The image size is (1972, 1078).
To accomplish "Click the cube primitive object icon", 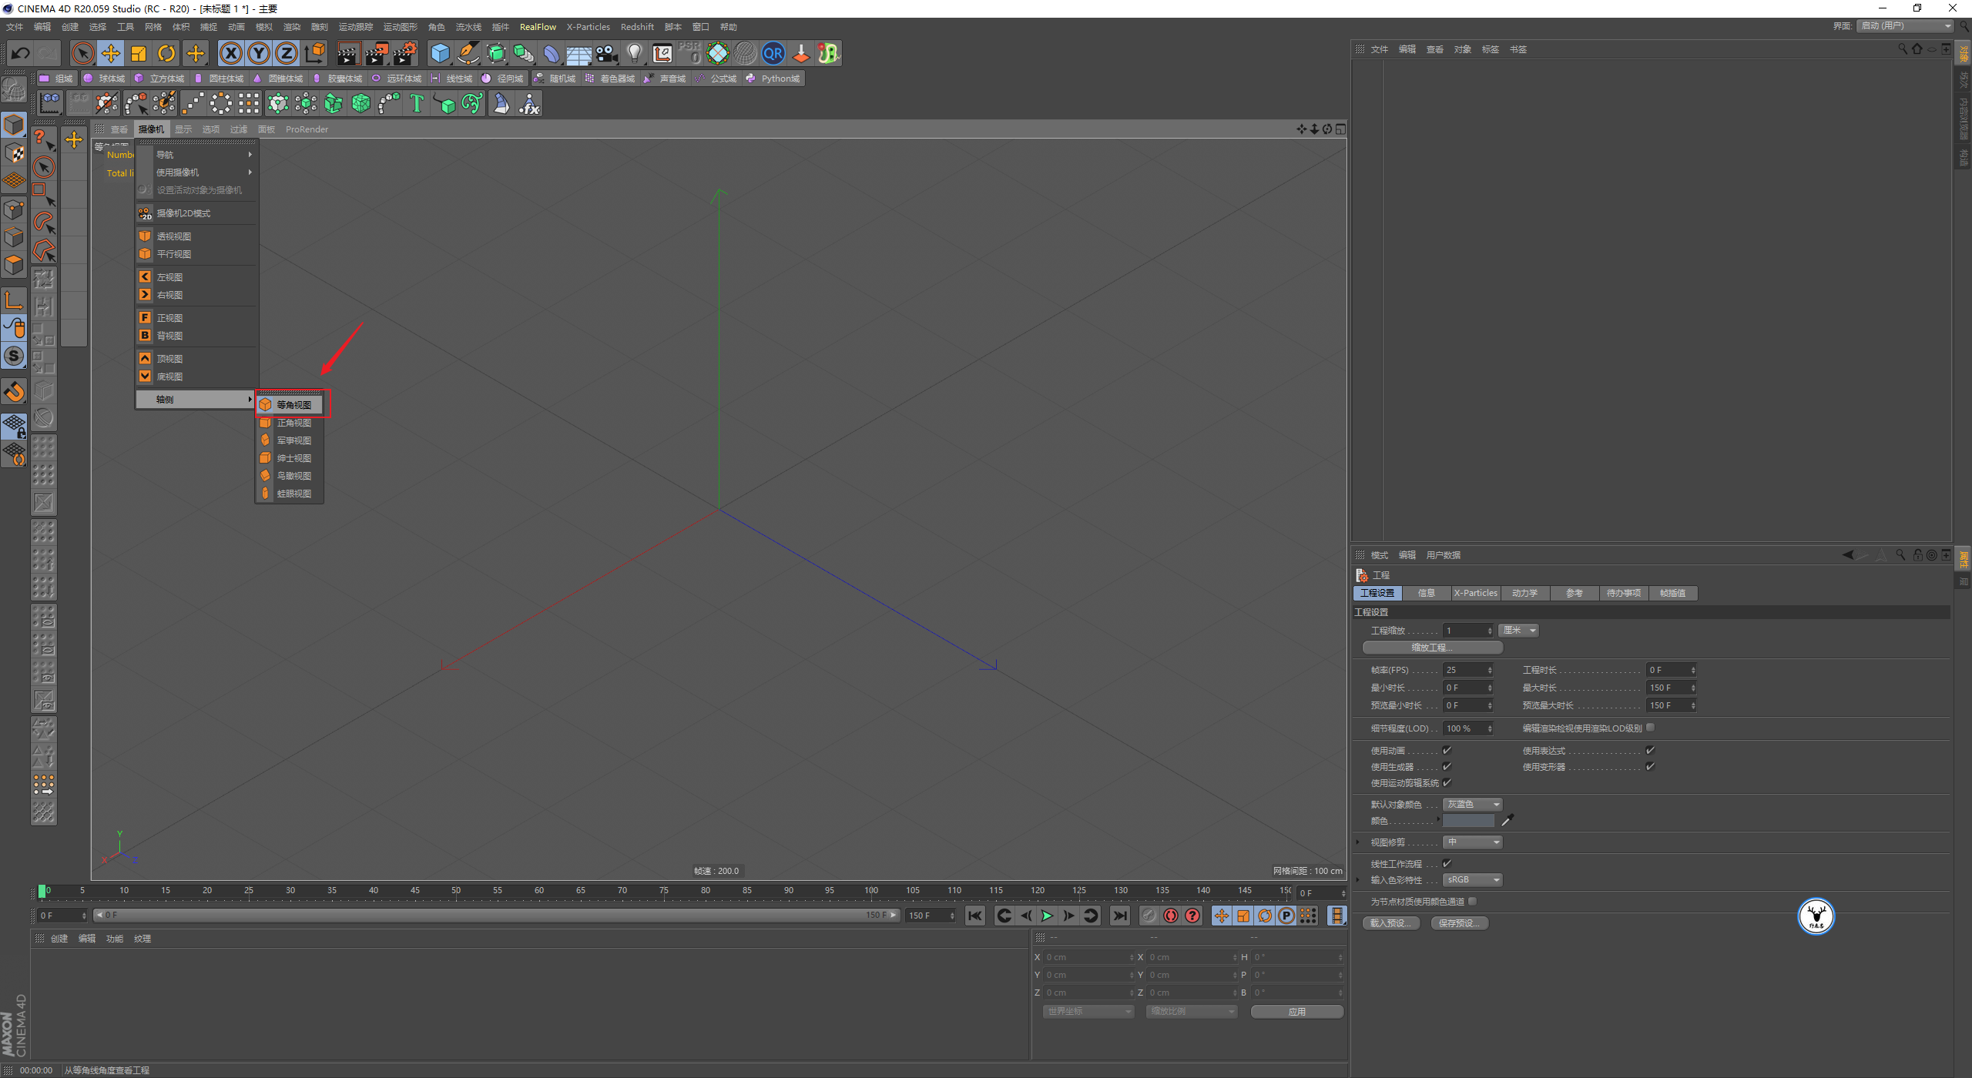I will pos(440,53).
